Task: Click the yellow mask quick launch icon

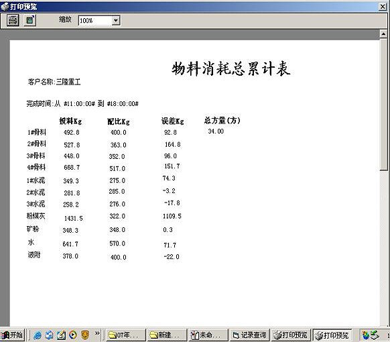Action: point(85,335)
